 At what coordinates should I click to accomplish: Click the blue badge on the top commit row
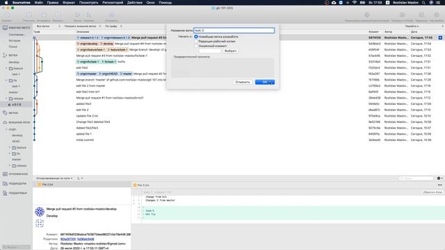[x=440, y=37]
